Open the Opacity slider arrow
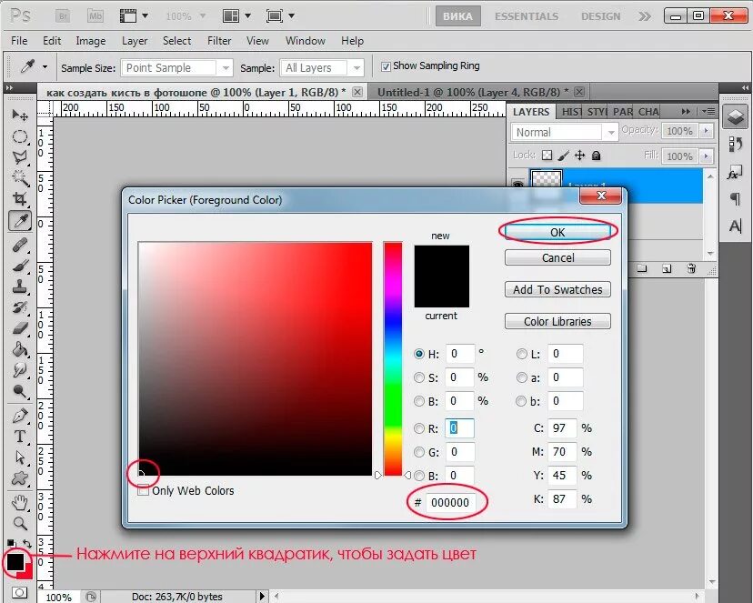The image size is (753, 603). 706,131
